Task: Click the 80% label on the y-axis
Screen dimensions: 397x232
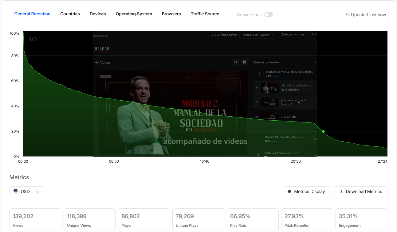Action: pyautogui.click(x=15, y=56)
